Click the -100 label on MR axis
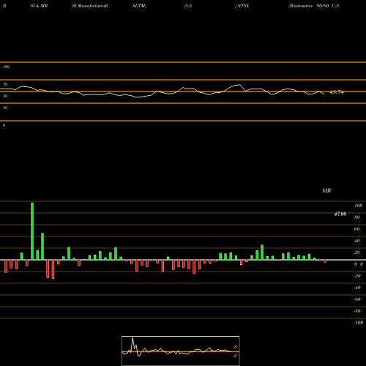366x366 pixels. pos(359,323)
